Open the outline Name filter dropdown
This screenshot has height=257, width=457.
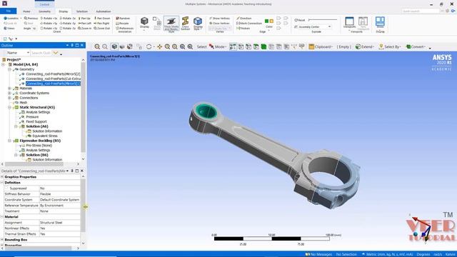(17, 53)
